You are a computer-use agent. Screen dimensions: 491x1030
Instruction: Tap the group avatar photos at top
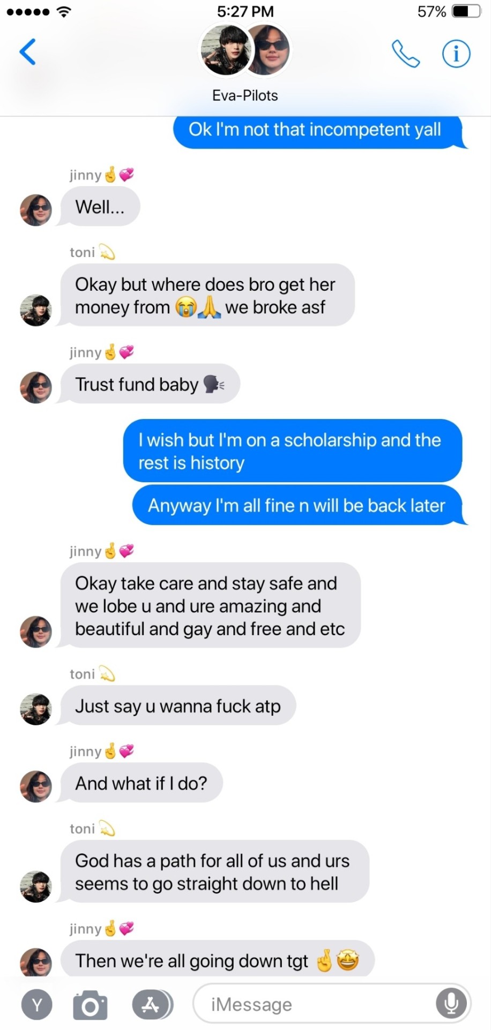pos(245,49)
